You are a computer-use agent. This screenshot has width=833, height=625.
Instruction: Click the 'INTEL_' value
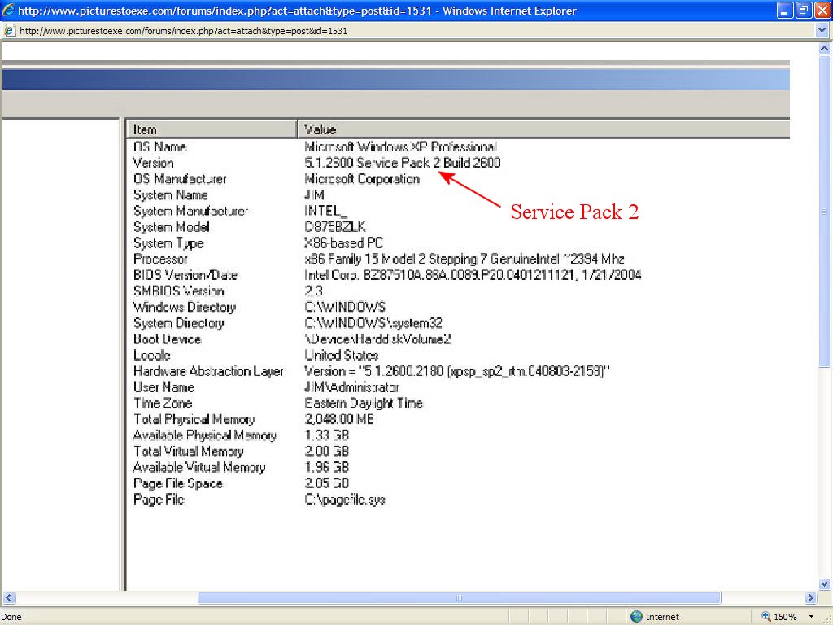click(325, 211)
